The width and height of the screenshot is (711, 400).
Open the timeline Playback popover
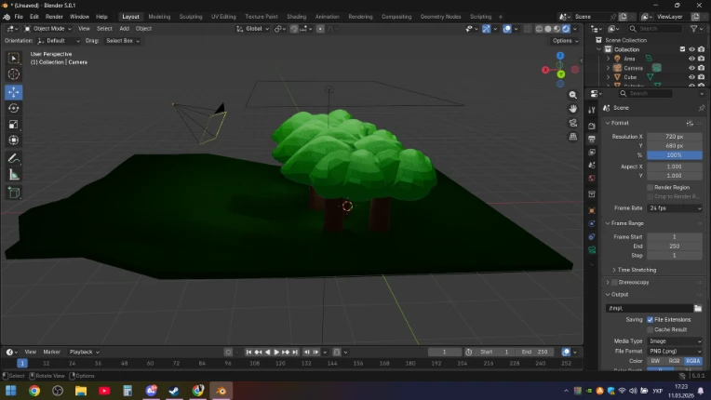(x=84, y=352)
